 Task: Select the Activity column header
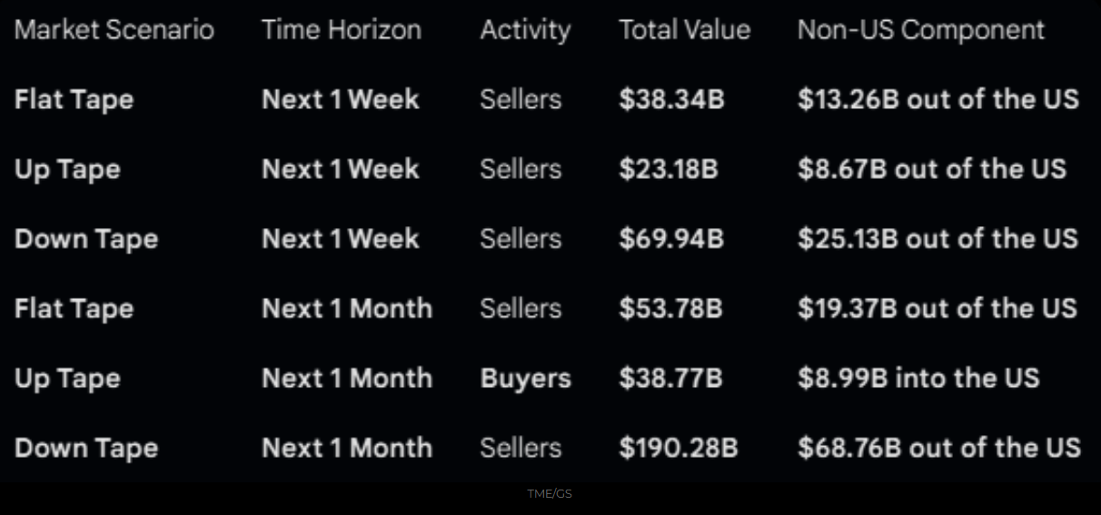coord(525,30)
